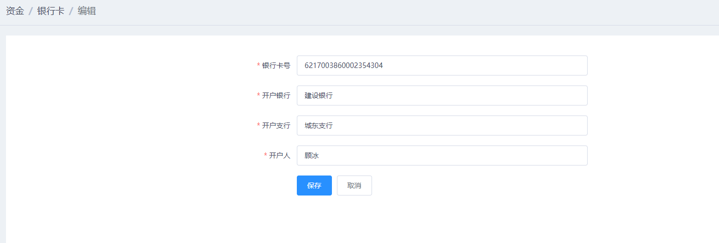Click on card number 6217003860002354304 text
719x243 pixels.
pyautogui.click(x=343, y=65)
